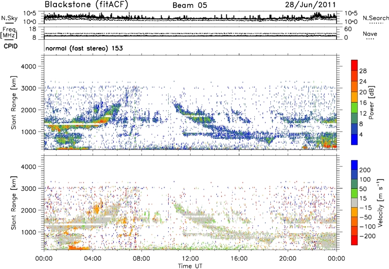
Task: Click the "4" power colorbar value
Action: click(361, 134)
